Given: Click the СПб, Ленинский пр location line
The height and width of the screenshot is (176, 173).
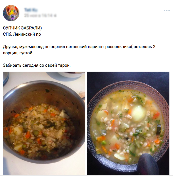Looking at the screenshot, I should 22,34.
